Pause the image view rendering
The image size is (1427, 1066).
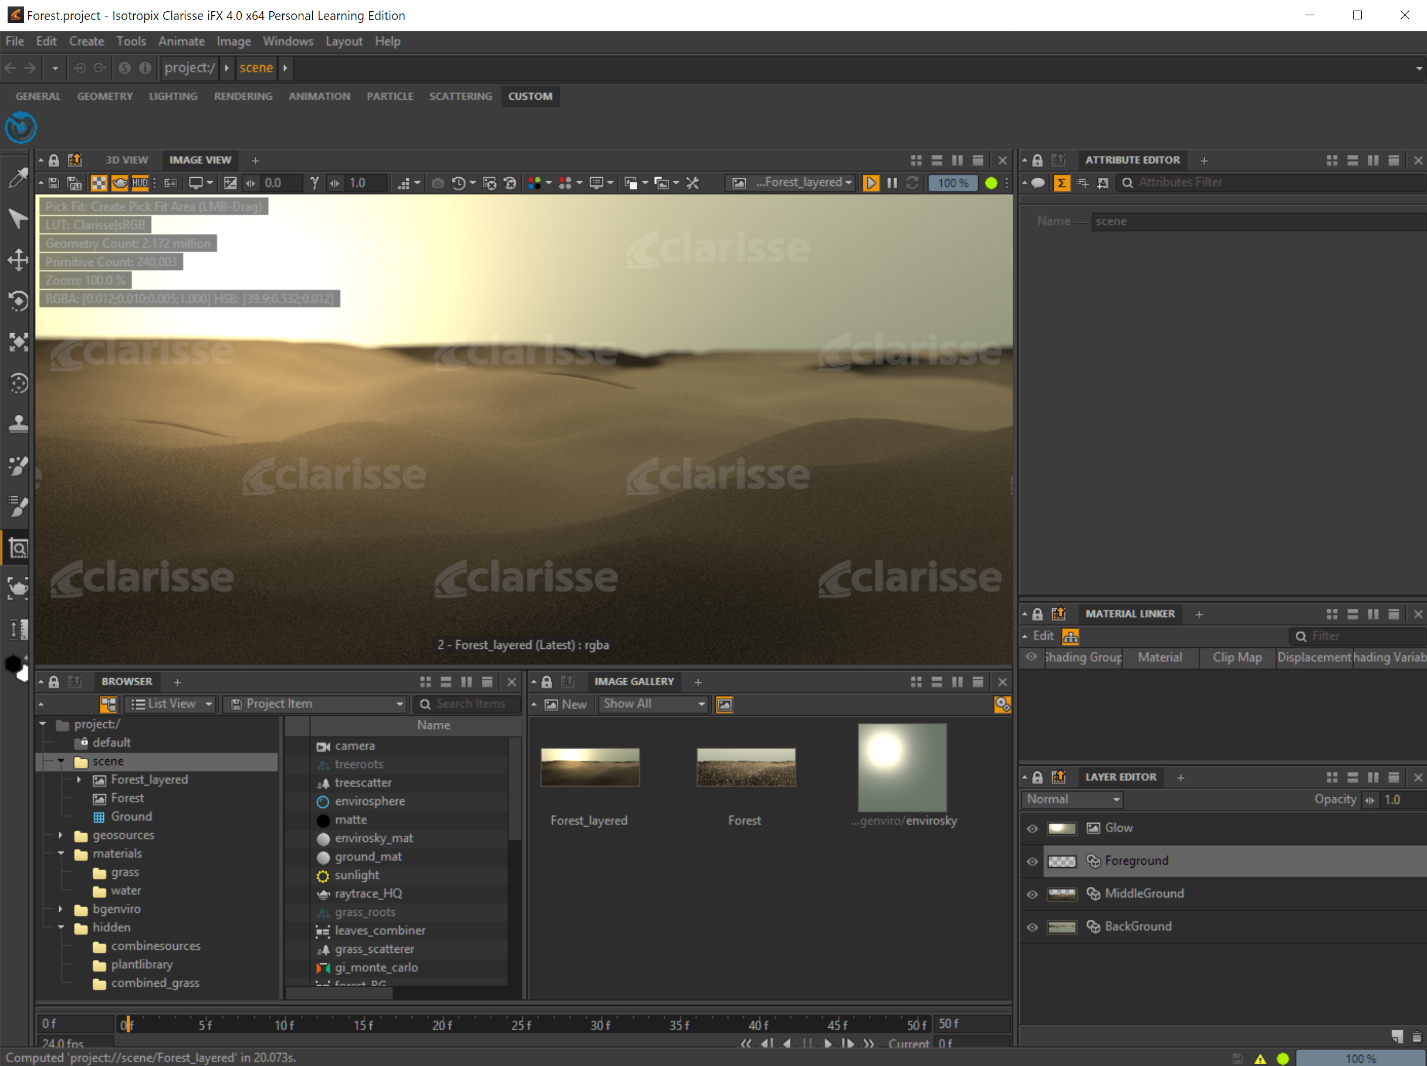pos(892,183)
